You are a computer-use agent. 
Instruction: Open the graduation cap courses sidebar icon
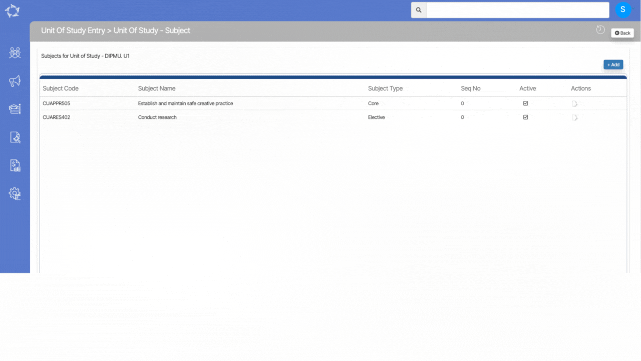[15, 109]
